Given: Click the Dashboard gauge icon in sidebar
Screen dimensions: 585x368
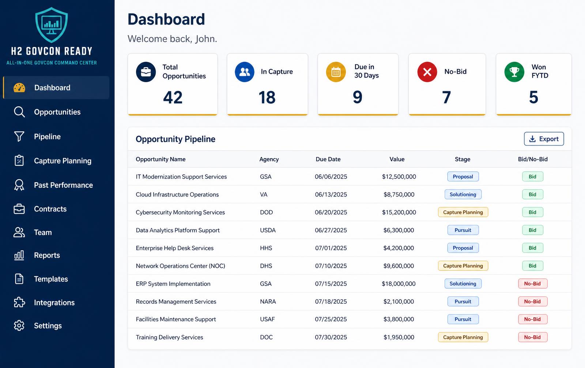Looking at the screenshot, I should pyautogui.click(x=19, y=88).
